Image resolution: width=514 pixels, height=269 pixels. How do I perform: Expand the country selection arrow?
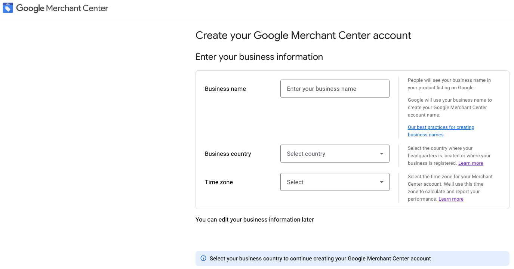(381, 154)
